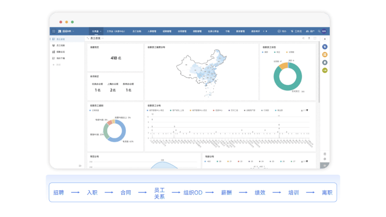
Task: Toggle 转正 legend in employee status chart
Action: (x=277, y=52)
